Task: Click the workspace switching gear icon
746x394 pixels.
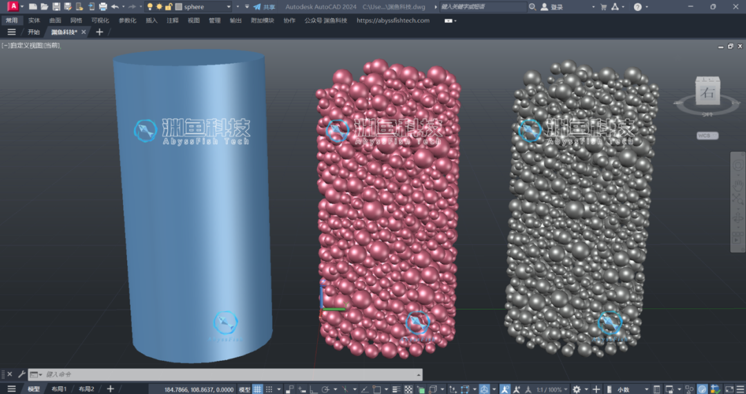Action: click(577, 389)
